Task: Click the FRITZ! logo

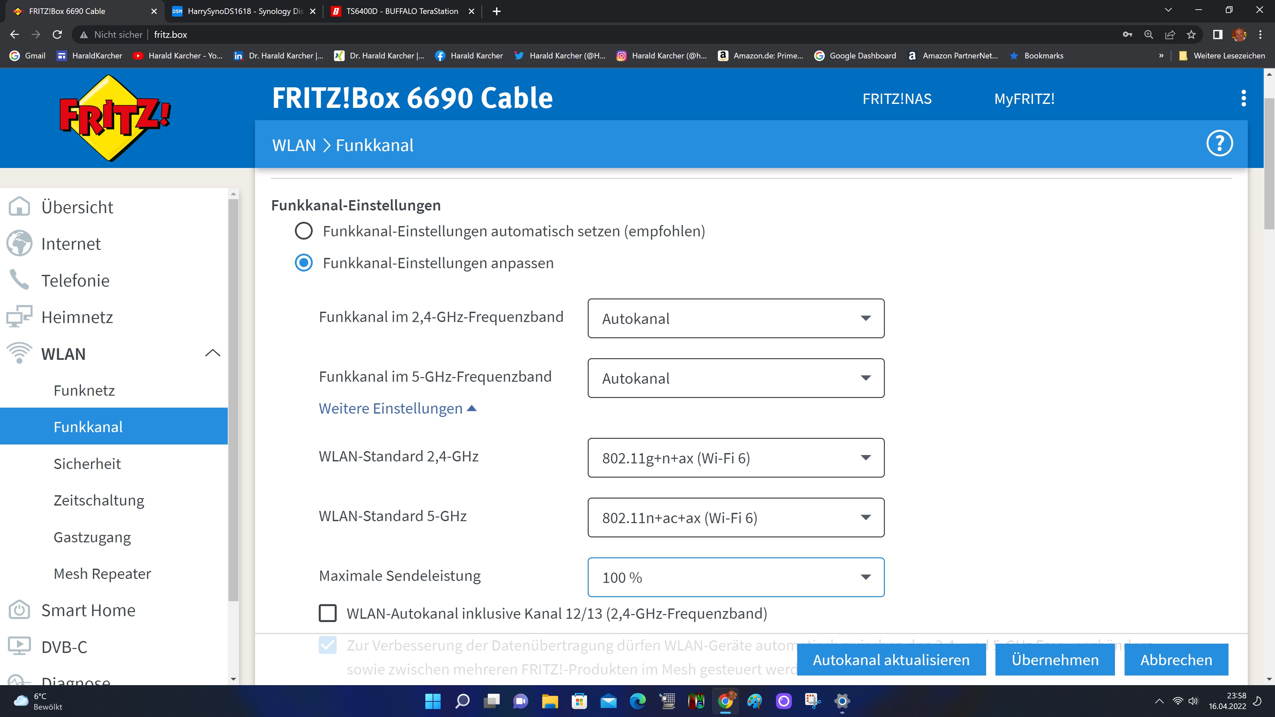Action: [x=115, y=118]
